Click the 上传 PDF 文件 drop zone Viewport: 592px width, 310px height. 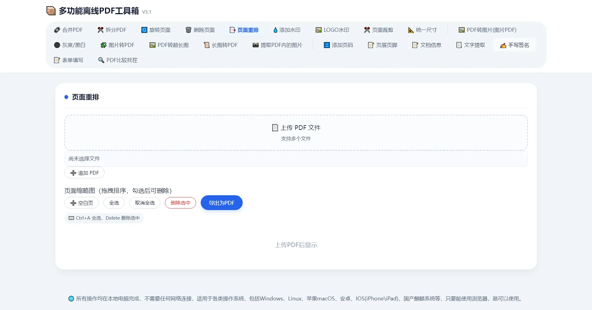pos(296,133)
